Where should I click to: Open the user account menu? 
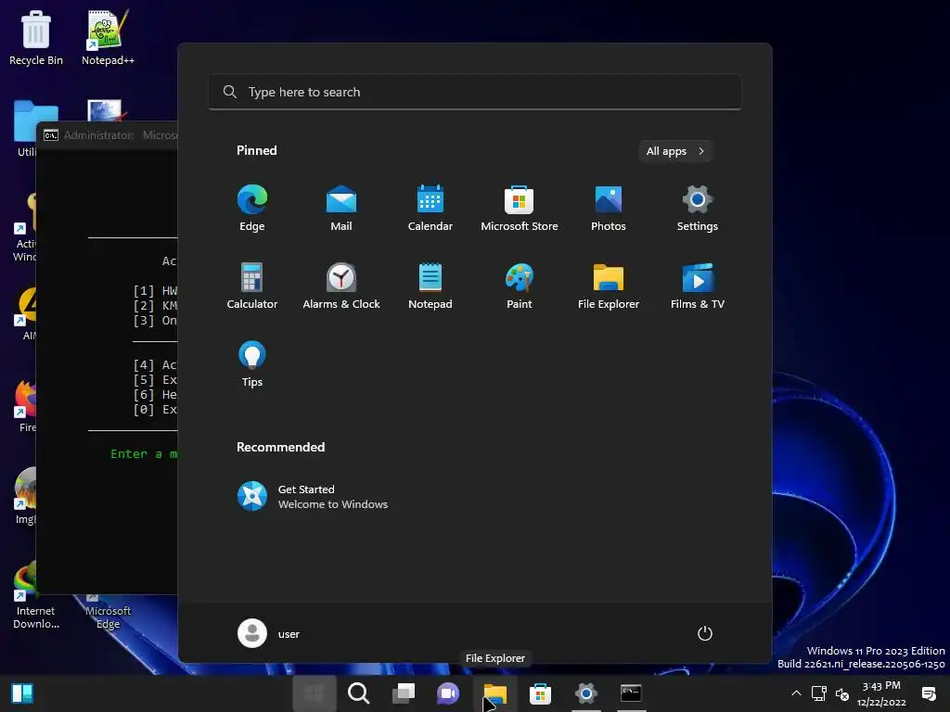pos(268,633)
